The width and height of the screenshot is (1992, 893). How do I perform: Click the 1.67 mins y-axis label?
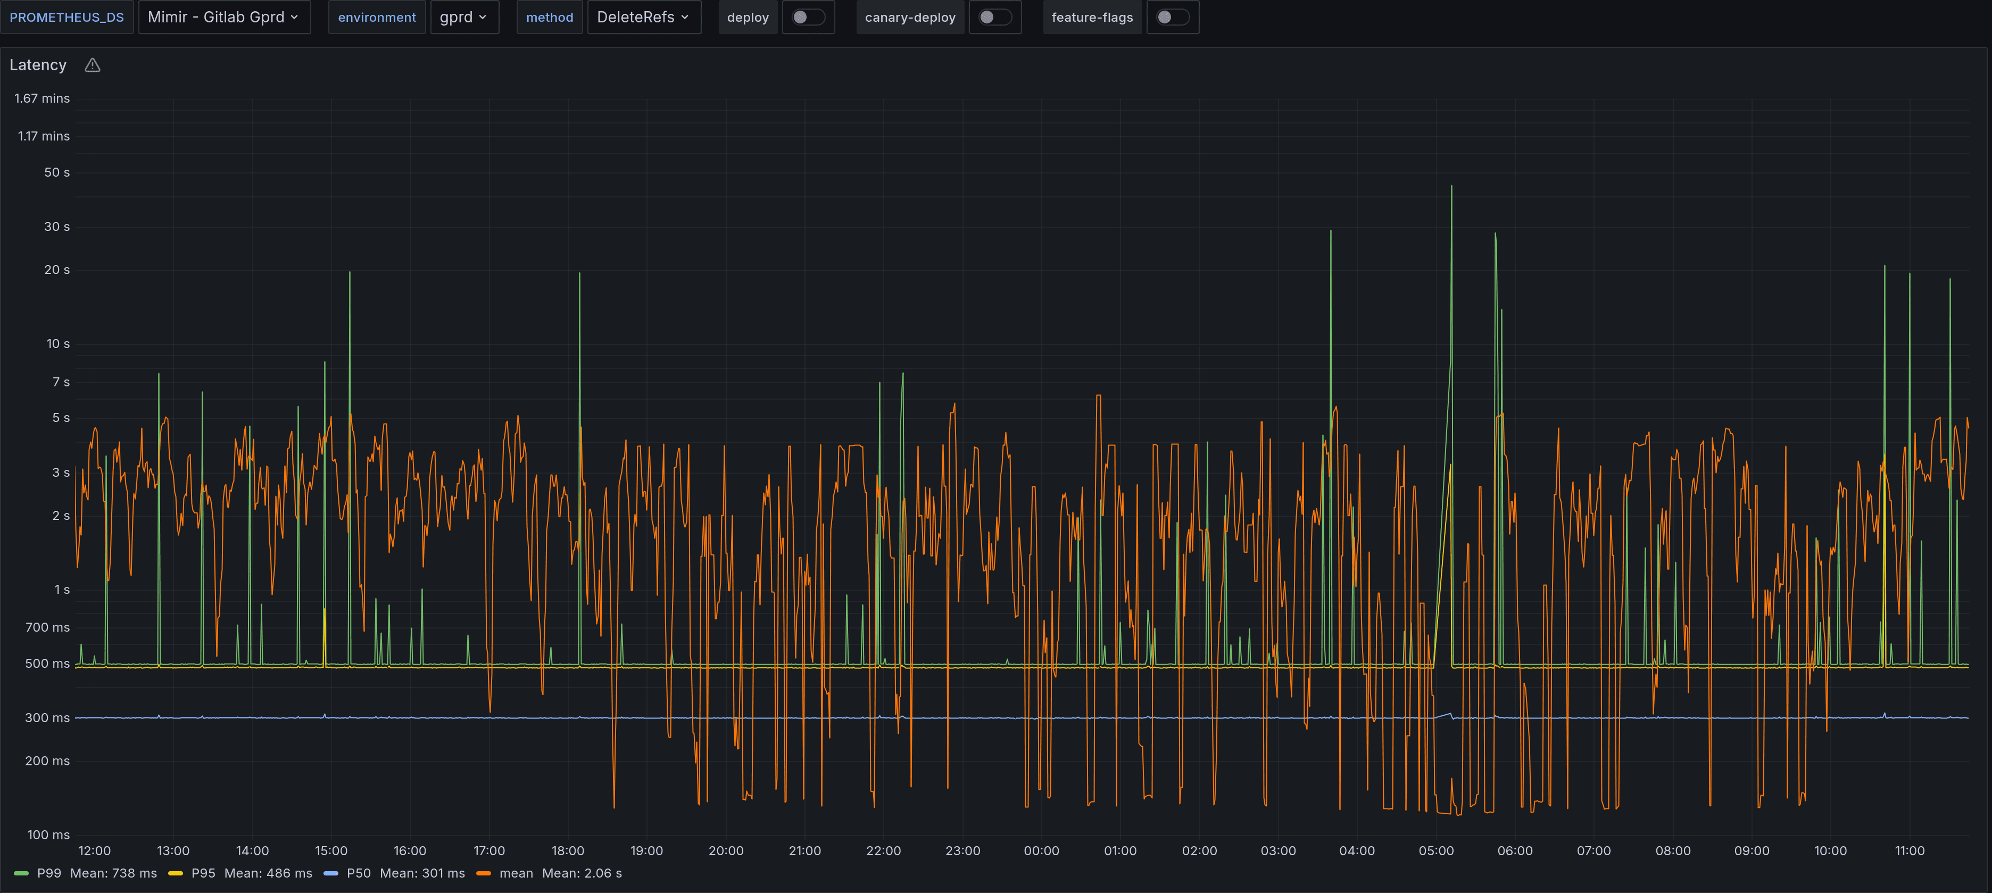tap(41, 98)
